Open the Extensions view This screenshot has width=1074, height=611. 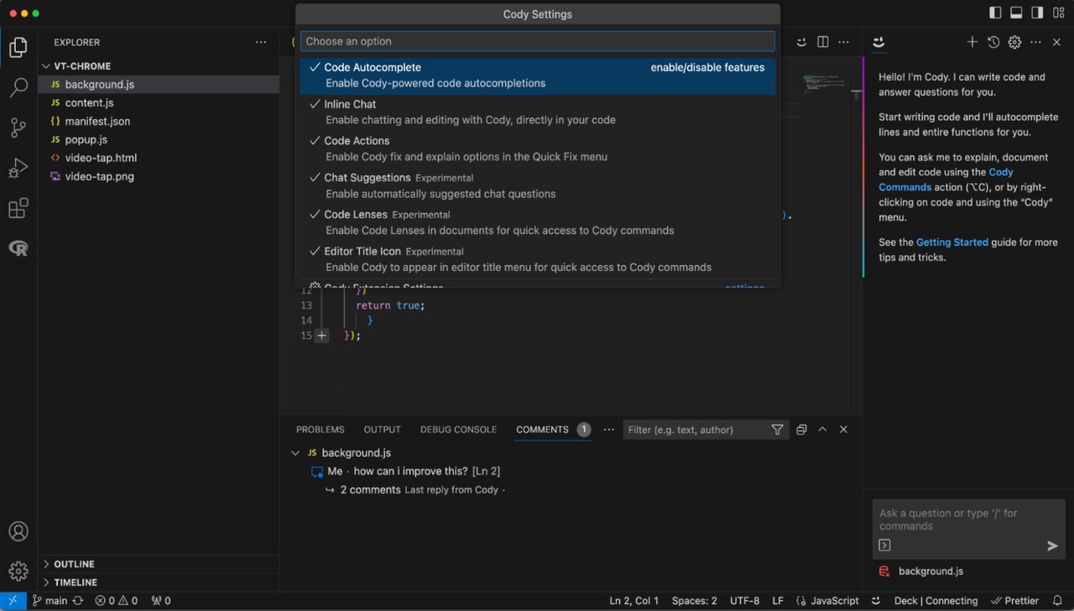click(x=18, y=208)
